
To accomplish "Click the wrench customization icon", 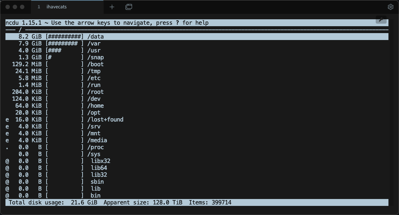I will pos(381,19).
